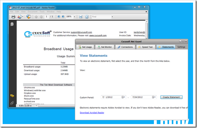Click the zoom out minus icon

coord(59,17)
